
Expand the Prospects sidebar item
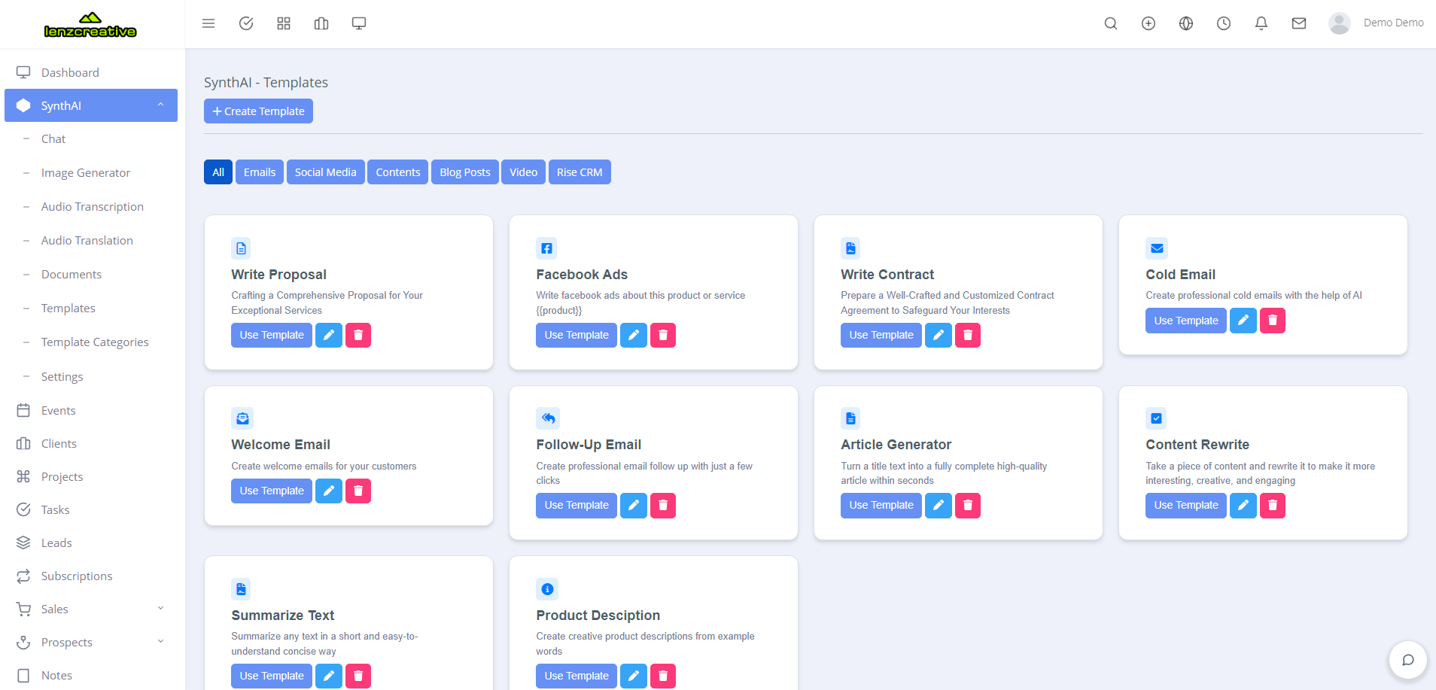(90, 642)
